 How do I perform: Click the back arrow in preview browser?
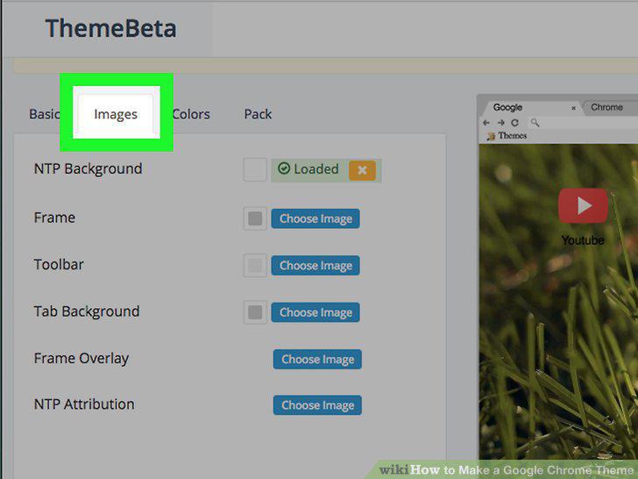pyautogui.click(x=486, y=123)
